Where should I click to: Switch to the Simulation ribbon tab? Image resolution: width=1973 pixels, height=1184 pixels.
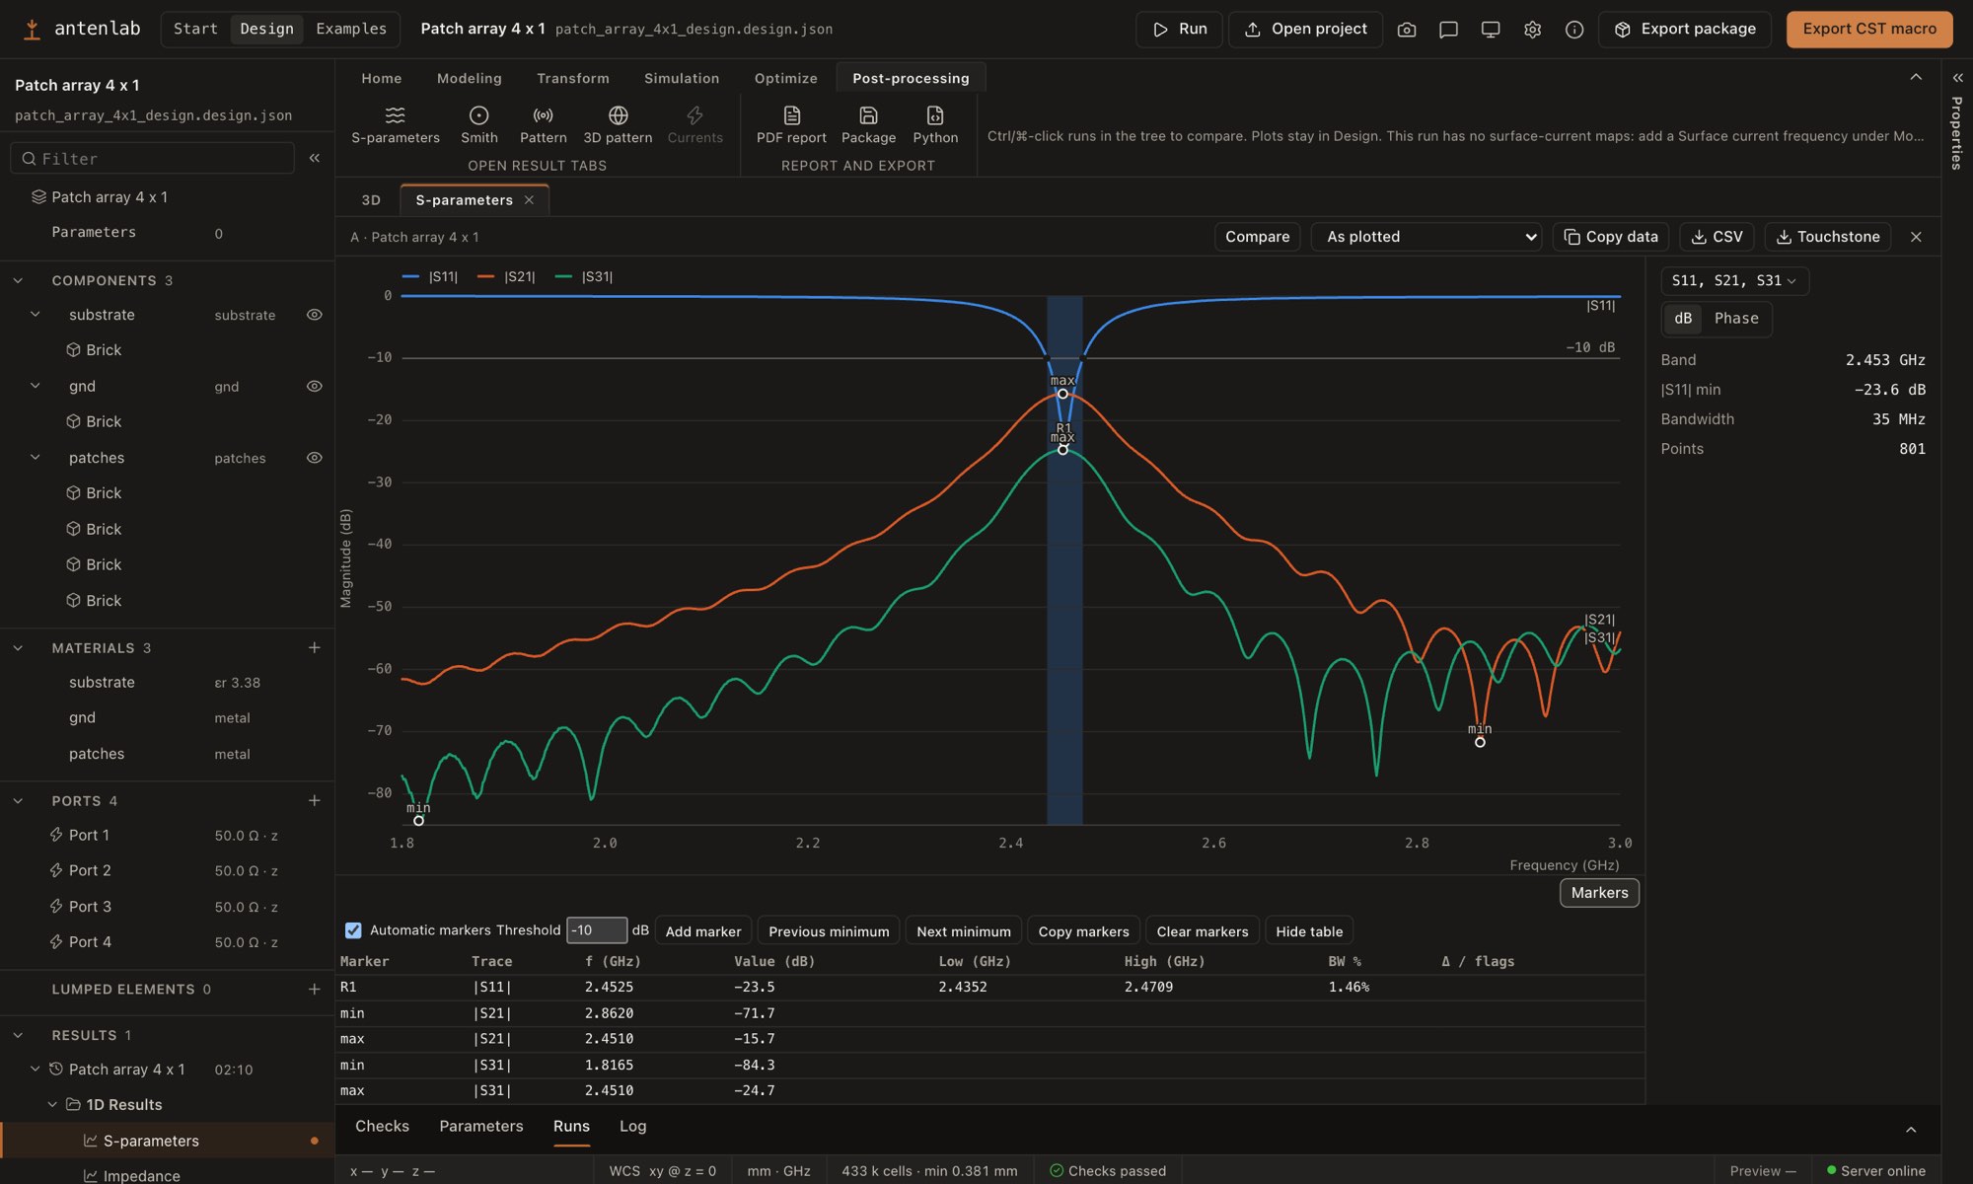click(682, 78)
